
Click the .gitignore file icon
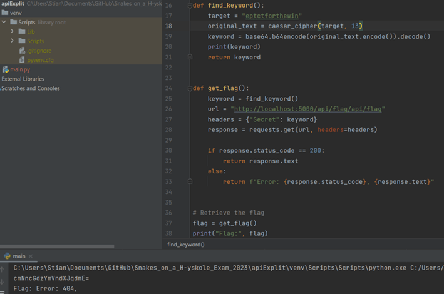coord(22,51)
